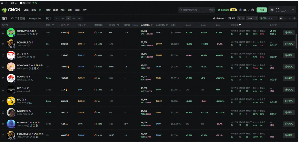Image resolution: width=299 pixels, height=142 pixels.
Task: Click the GMGN frog logo
Action: point(4,10)
